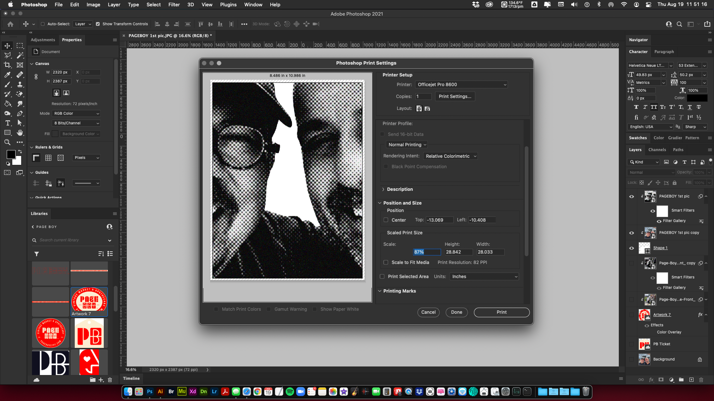714x401 pixels.
Task: Click landscape layout orientation icon
Action: (427, 108)
